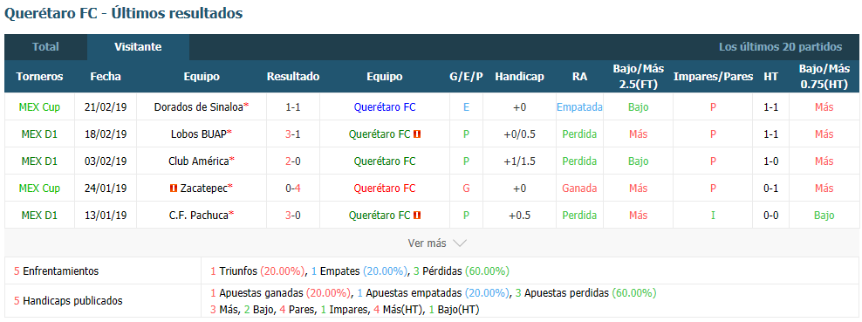Click the 3-1 result against Lobos BUAP
Screen dimensions: 862x322
(293, 134)
